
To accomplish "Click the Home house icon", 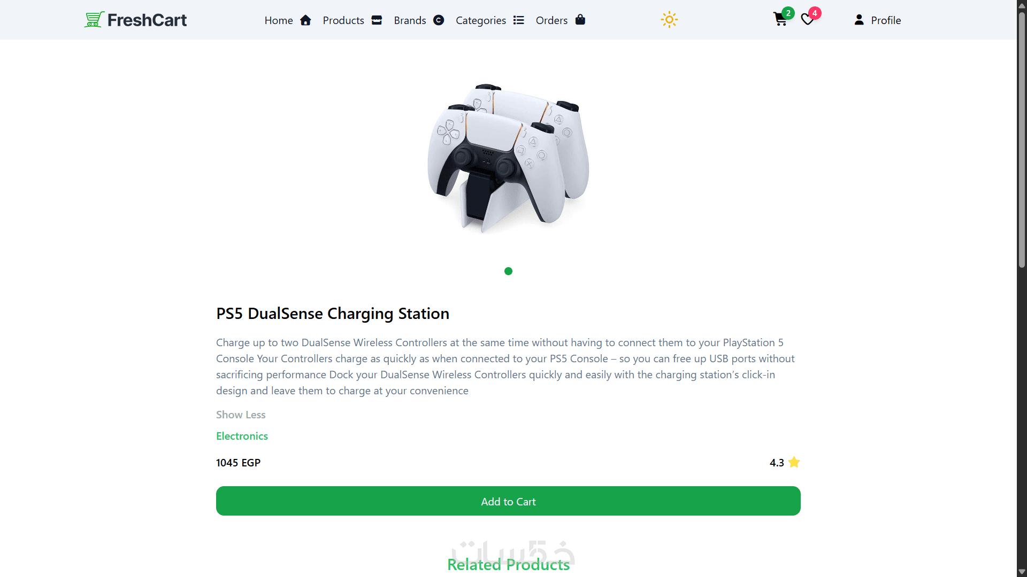I will click(305, 20).
